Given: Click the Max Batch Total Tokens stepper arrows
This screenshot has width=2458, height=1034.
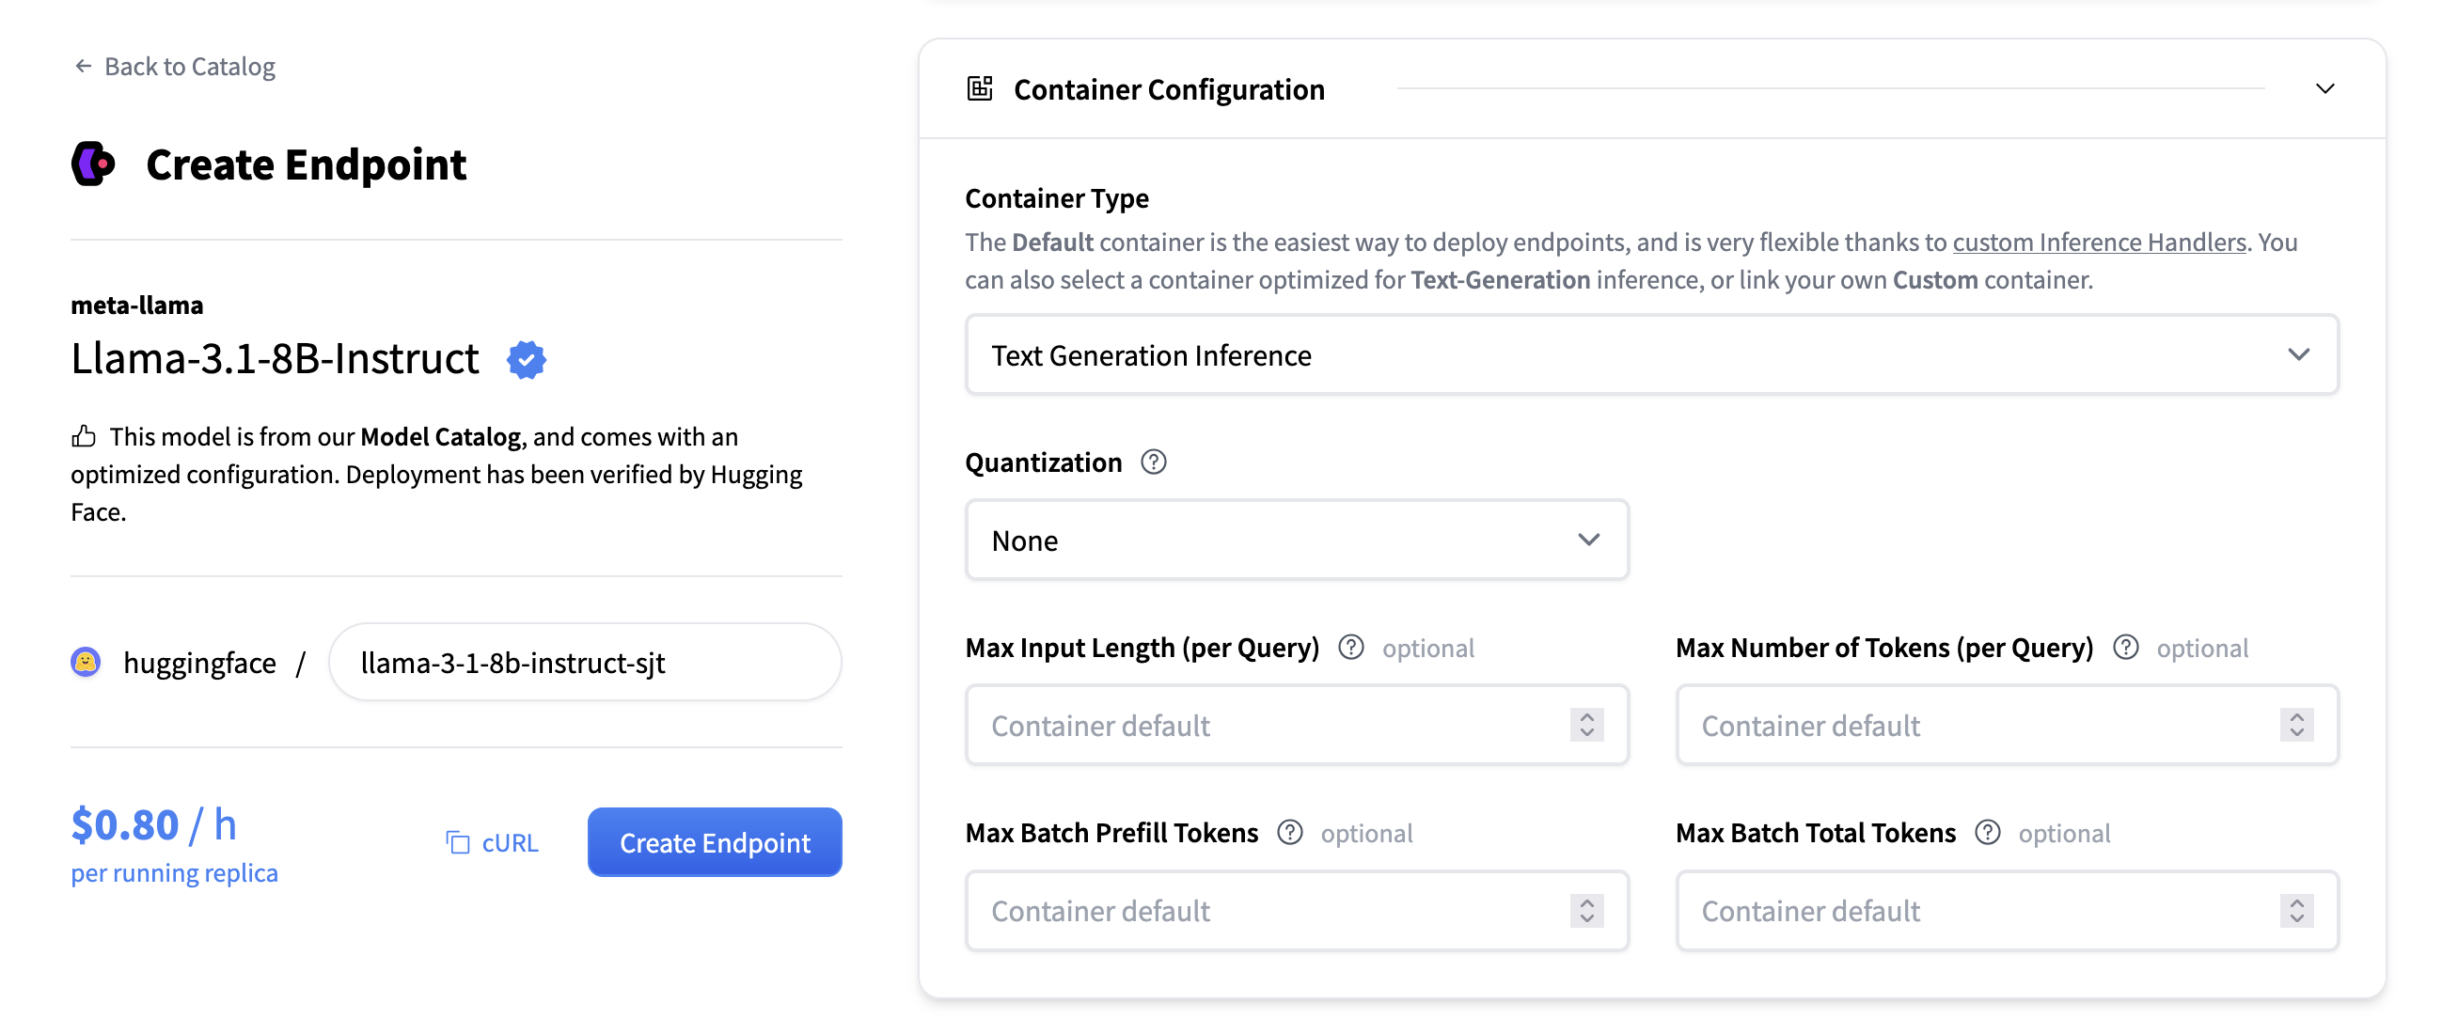Looking at the screenshot, I should coord(2297,911).
